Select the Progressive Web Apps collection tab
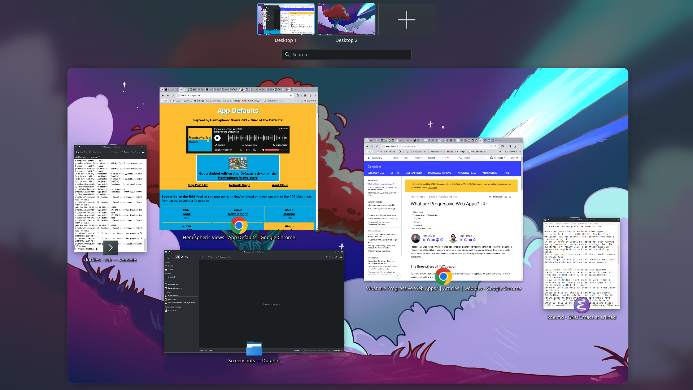Viewport: 693px width, 390px height. [440, 173]
